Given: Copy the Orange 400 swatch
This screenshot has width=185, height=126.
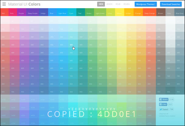Looking at the screenshot, I should (x=141, y=51).
